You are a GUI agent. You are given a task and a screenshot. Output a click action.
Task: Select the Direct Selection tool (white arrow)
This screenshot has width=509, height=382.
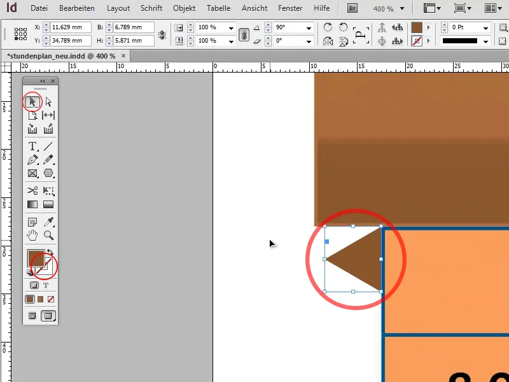pos(48,102)
